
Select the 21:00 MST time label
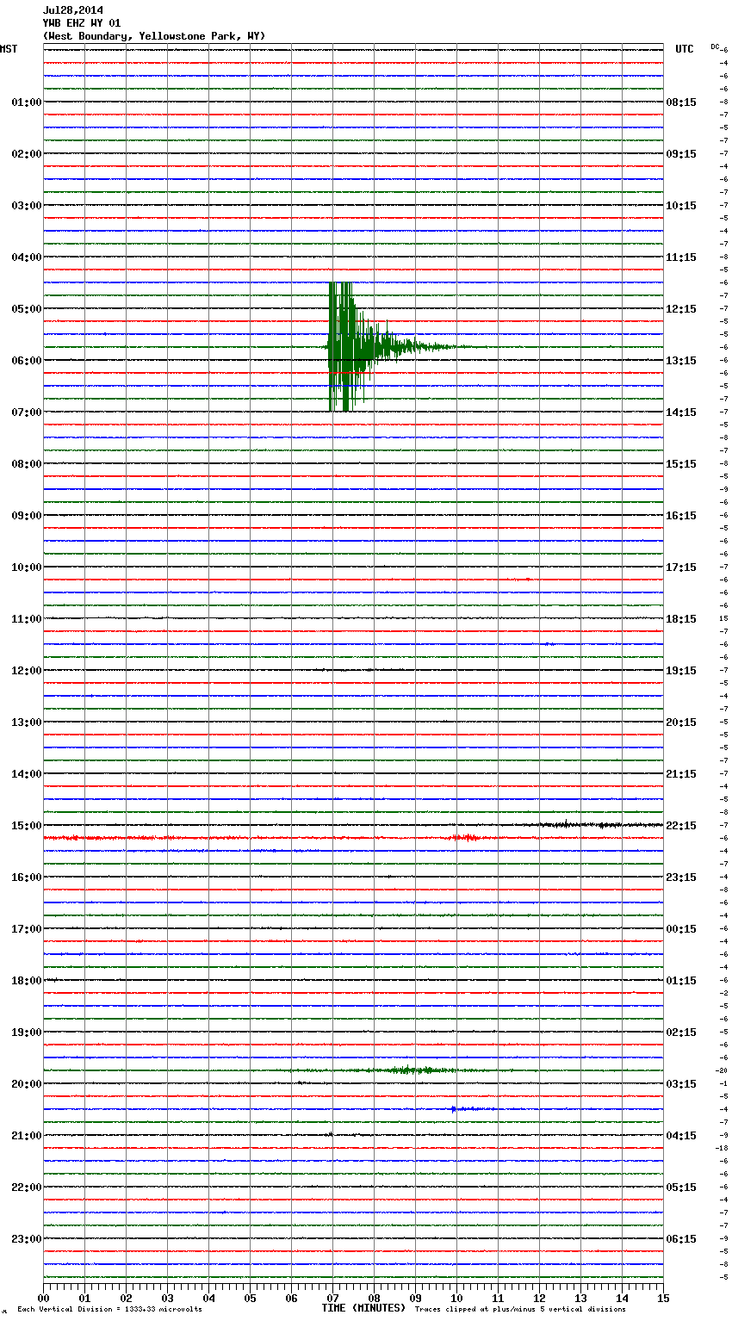27,1136
